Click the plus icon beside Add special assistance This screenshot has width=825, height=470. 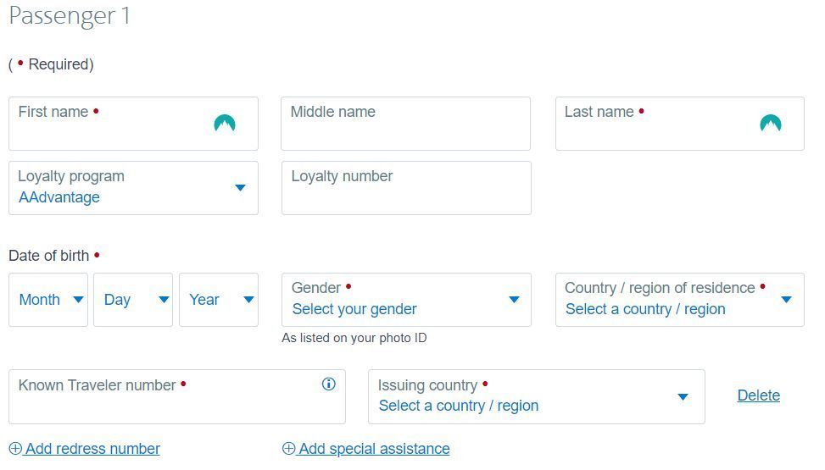pos(288,449)
